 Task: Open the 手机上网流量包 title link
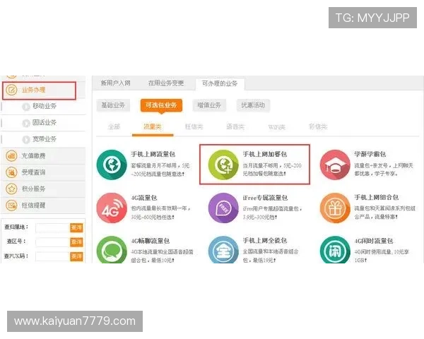coord(153,154)
